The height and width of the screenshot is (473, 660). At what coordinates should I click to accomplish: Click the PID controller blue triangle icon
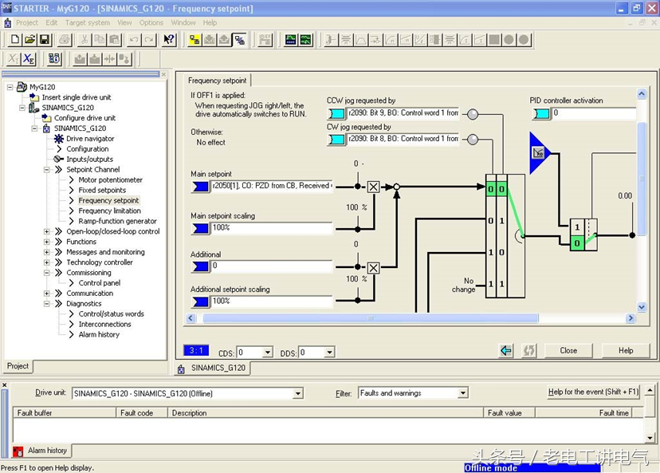539,152
